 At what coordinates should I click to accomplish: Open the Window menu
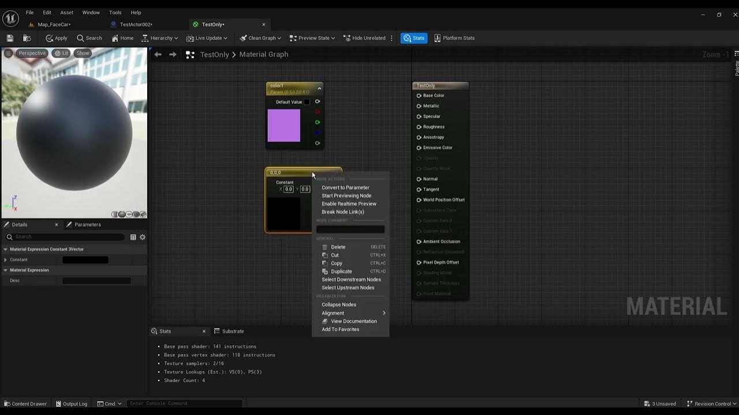(x=91, y=12)
